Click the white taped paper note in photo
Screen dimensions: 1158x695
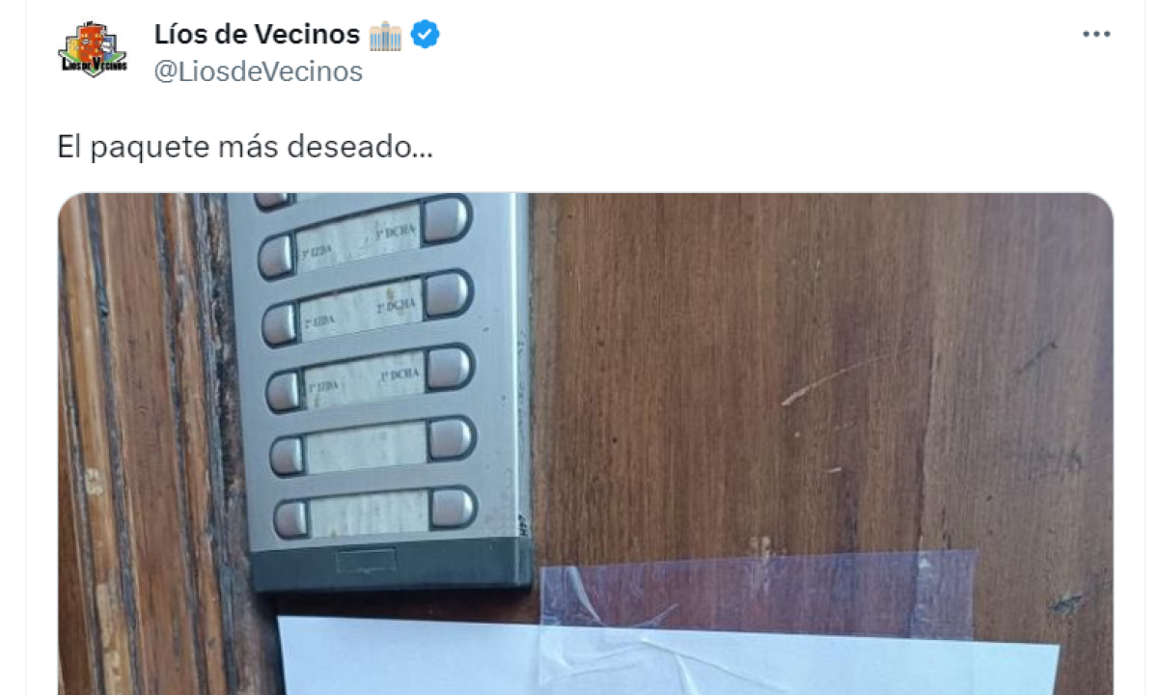pos(666,656)
